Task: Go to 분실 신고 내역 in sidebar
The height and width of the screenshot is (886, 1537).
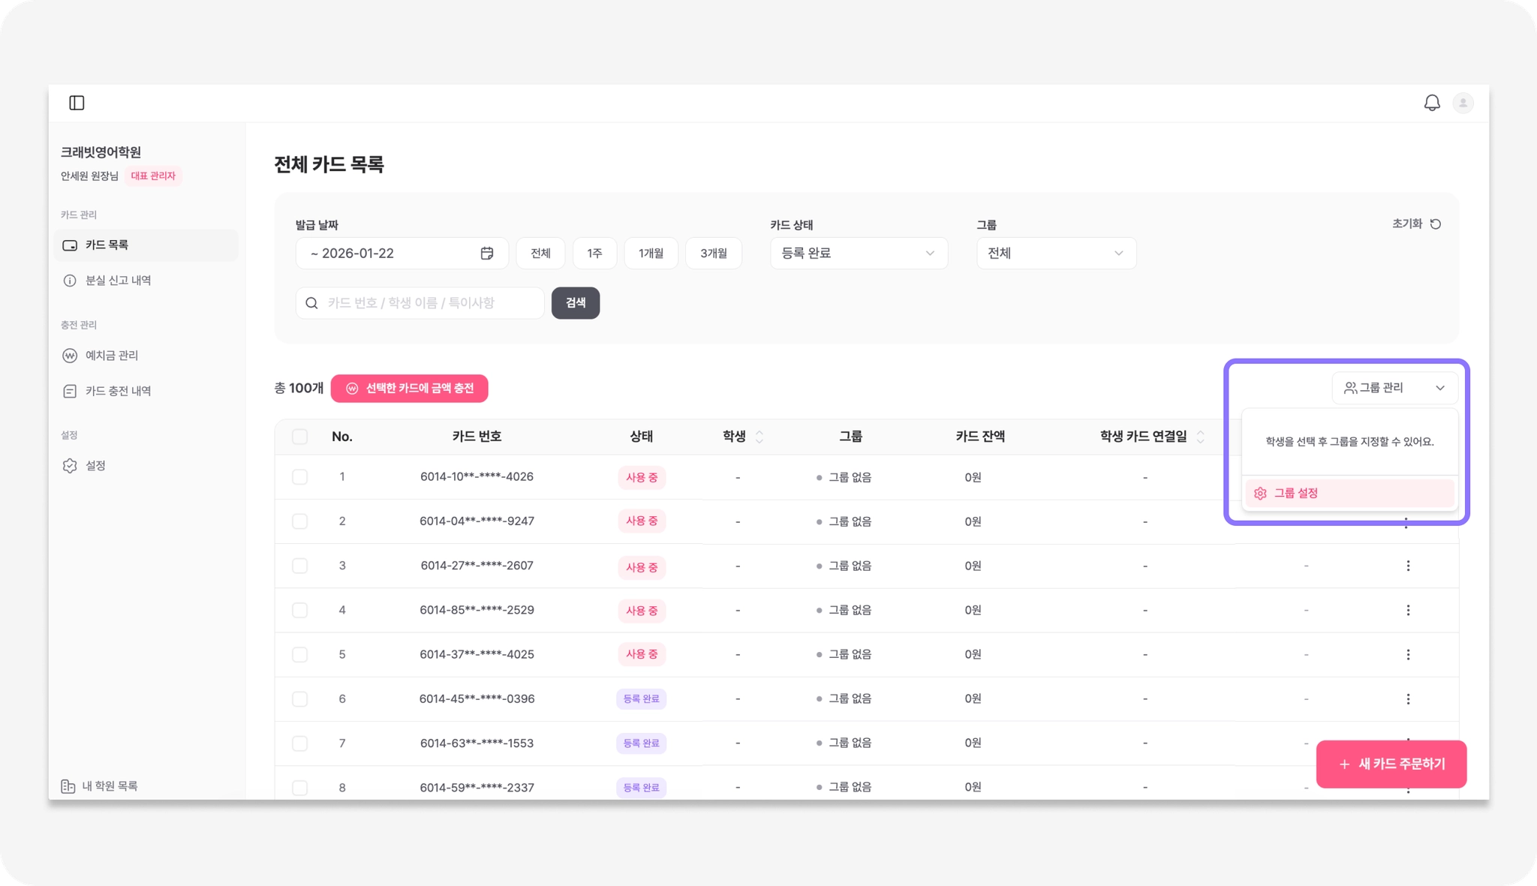Action: point(118,281)
